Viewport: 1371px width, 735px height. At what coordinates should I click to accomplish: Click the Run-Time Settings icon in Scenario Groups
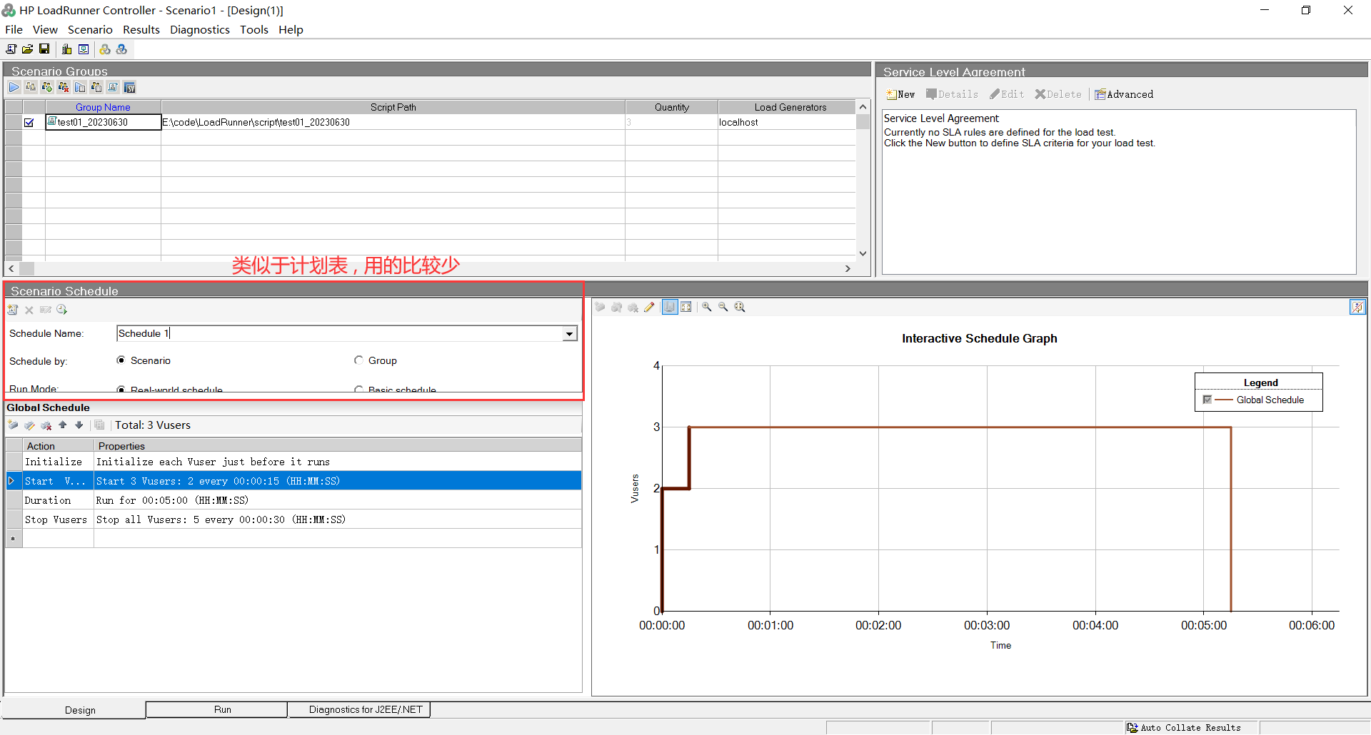[x=80, y=87]
